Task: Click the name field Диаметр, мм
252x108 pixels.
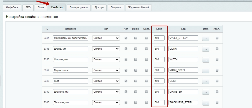Action: pyautogui.click(x=70, y=92)
